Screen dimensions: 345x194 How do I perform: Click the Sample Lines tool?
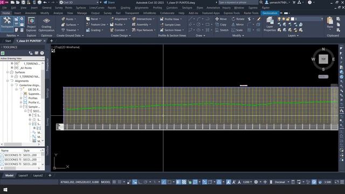pos(170,25)
